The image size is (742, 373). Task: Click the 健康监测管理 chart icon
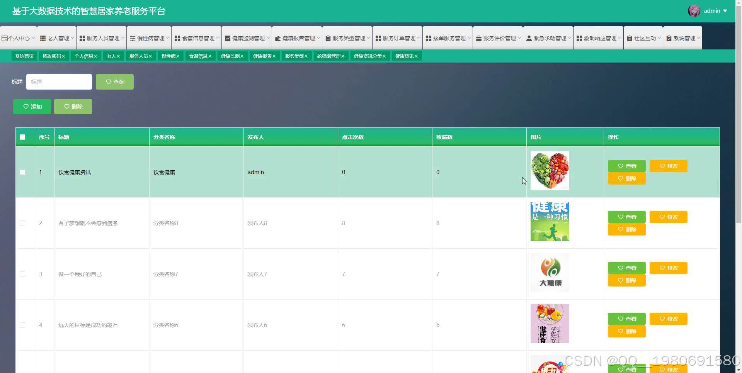(228, 38)
